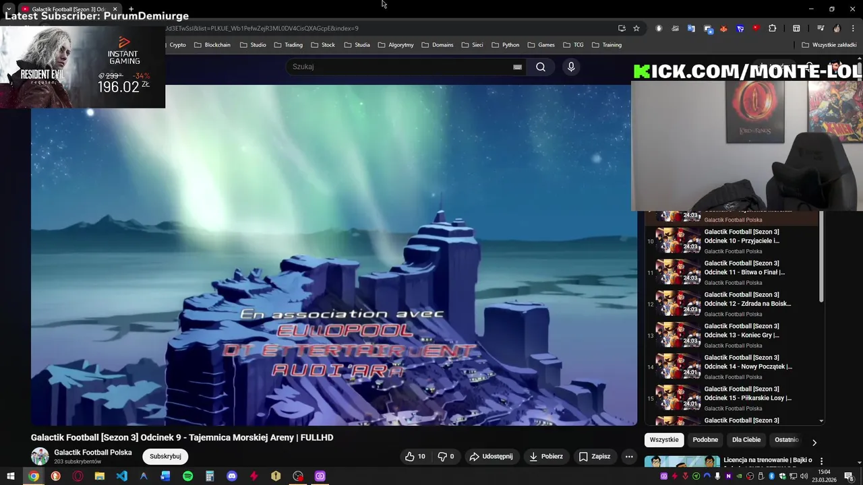Image resolution: width=863 pixels, height=485 pixels.
Task: Open the Python bookmarks folder
Action: tap(505, 45)
